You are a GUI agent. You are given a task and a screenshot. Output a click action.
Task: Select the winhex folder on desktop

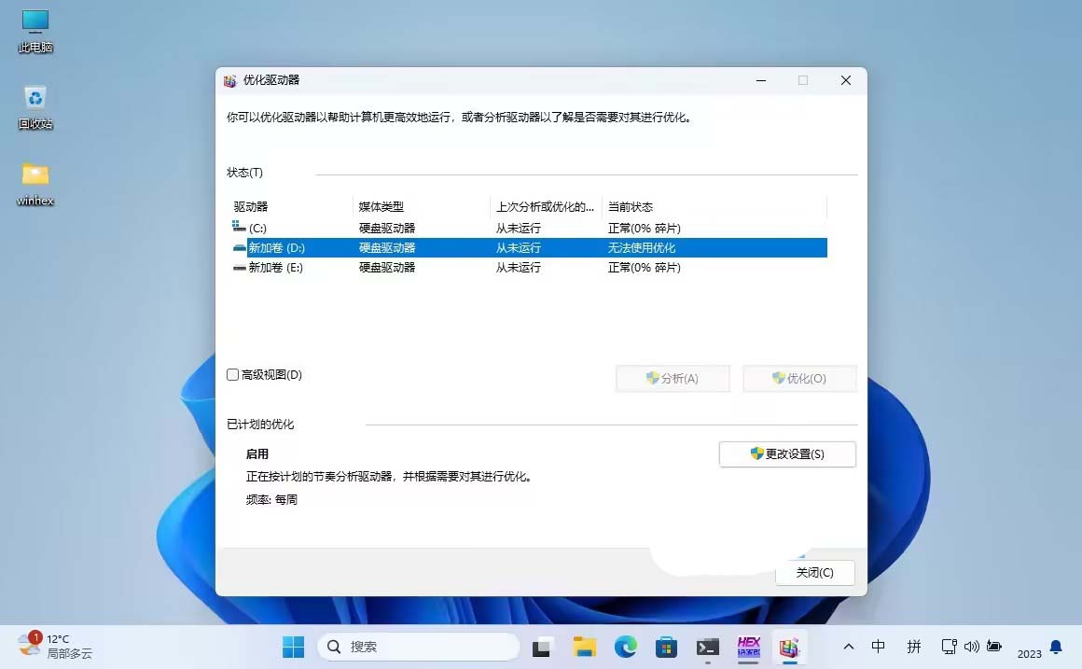click(x=35, y=185)
